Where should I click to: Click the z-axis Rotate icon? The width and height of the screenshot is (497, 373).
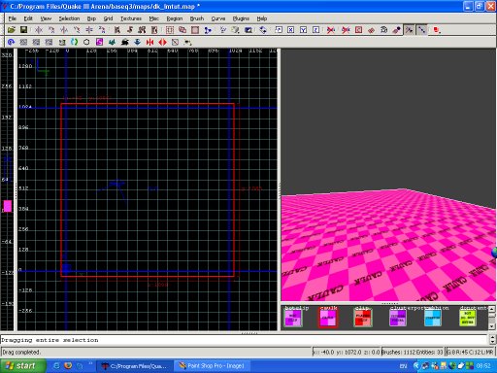pos(102,30)
